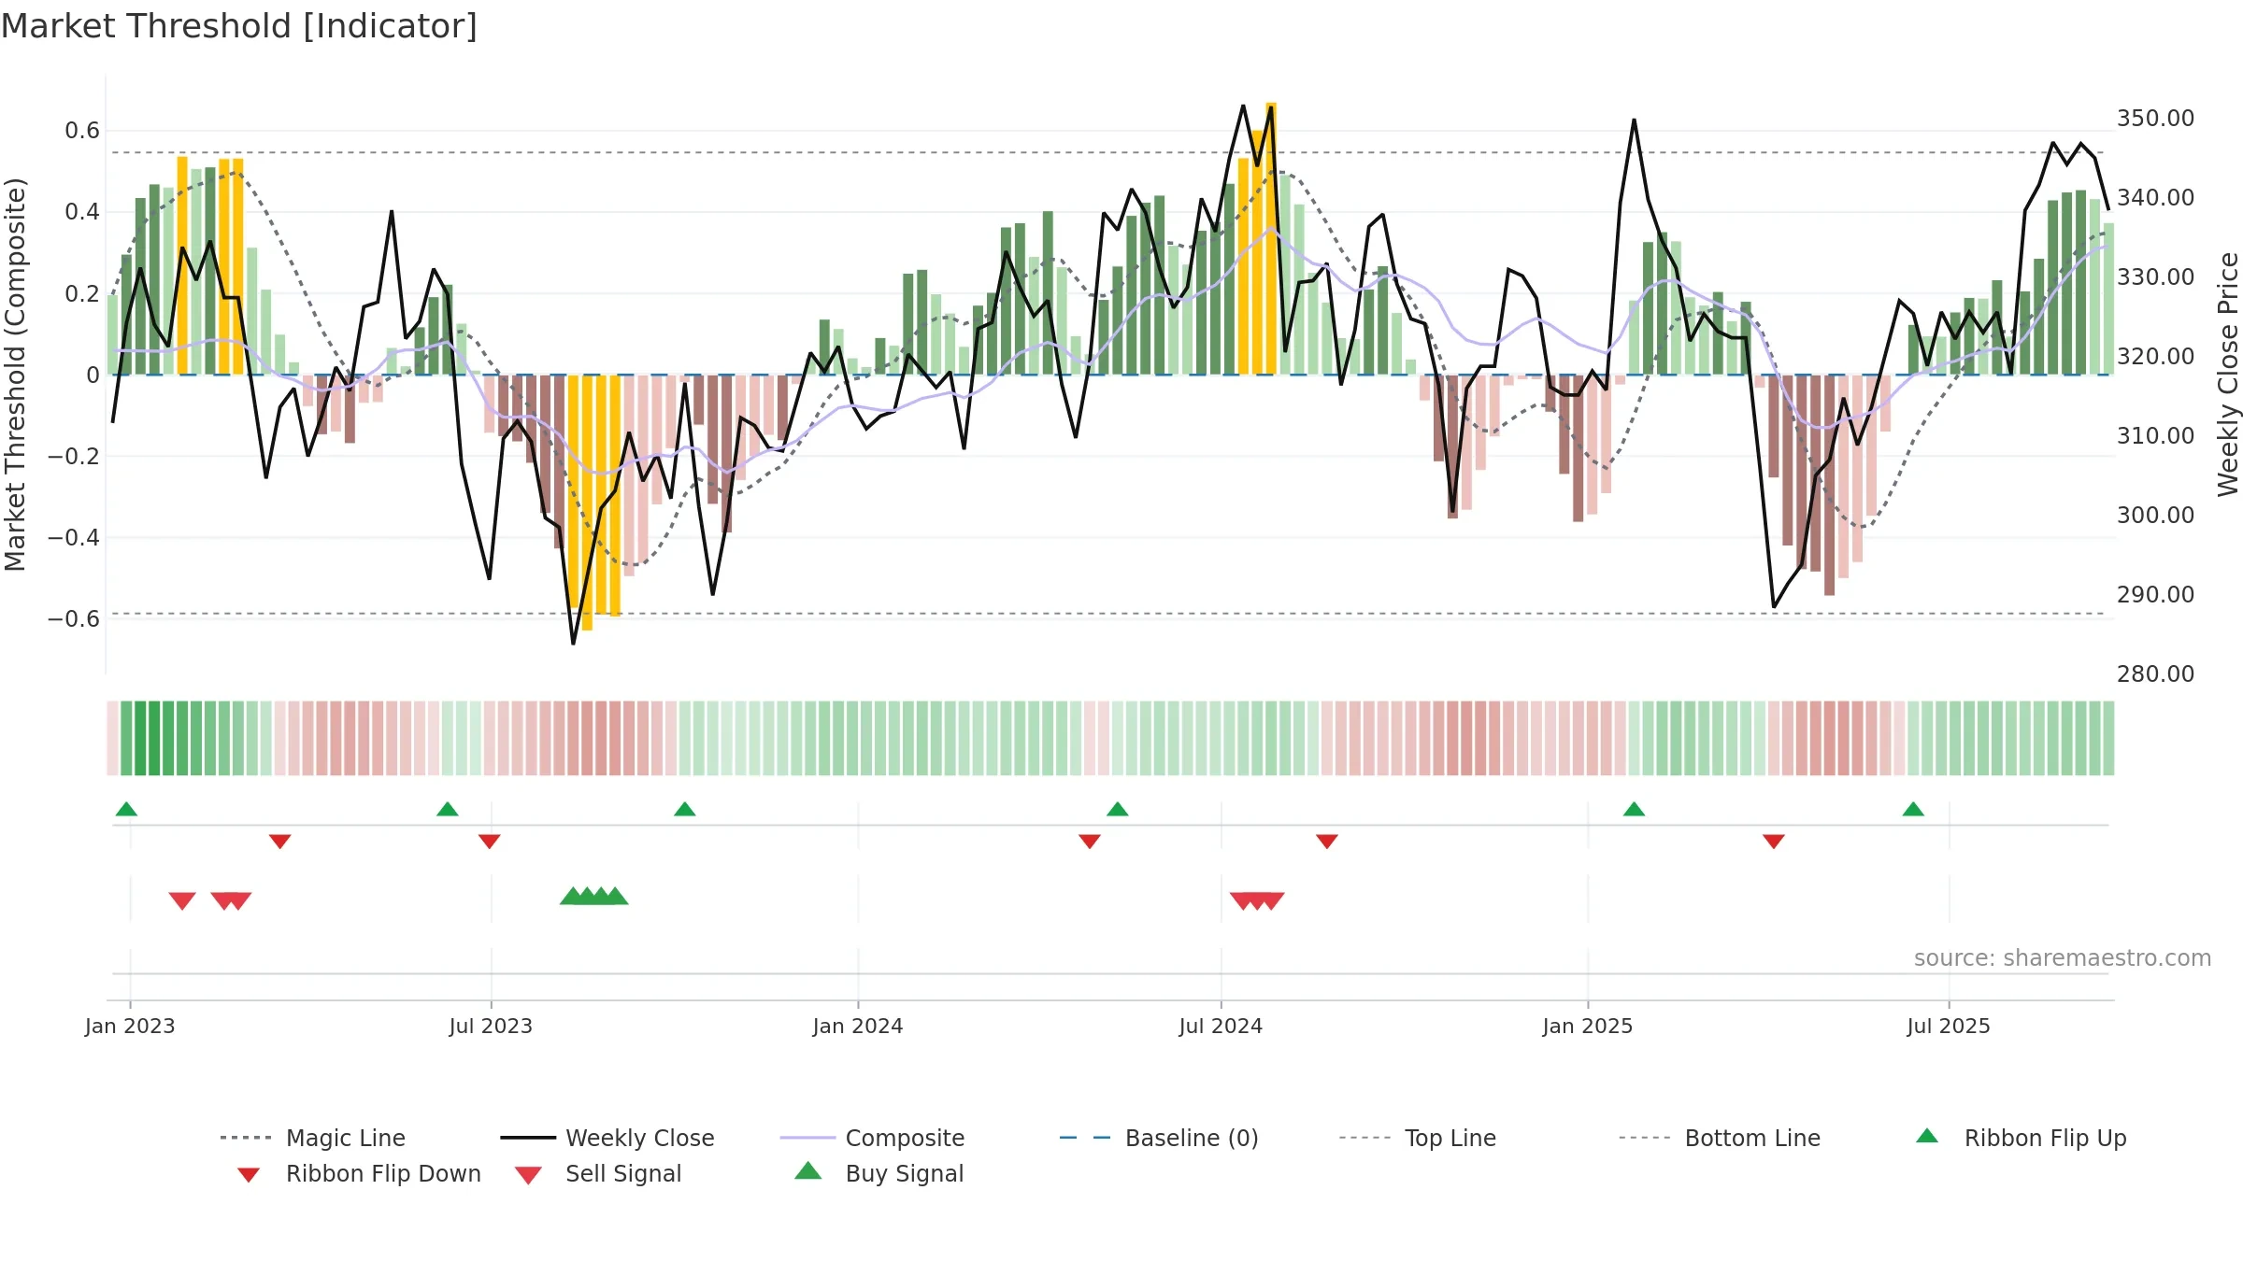The width and height of the screenshot is (2243, 1261).
Task: Click the Weekly Close Price axis title
Action: 2228,375
